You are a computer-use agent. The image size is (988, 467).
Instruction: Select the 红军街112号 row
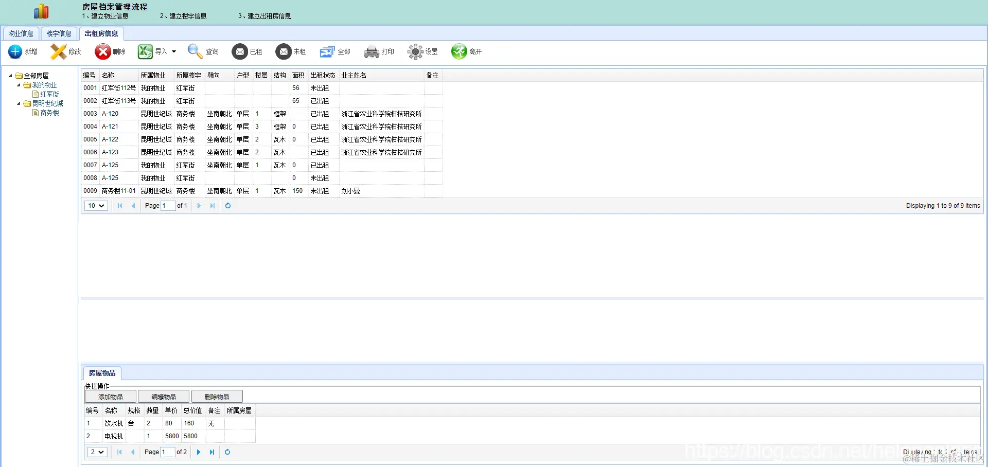tap(262, 88)
